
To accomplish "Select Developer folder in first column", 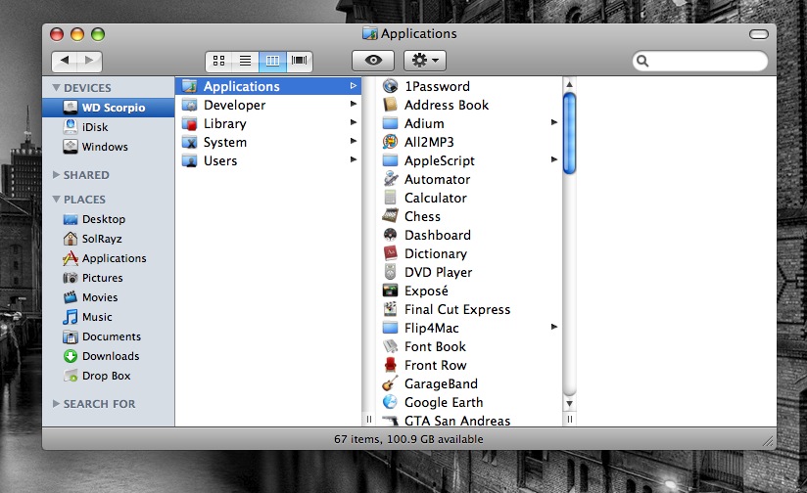I will (268, 105).
